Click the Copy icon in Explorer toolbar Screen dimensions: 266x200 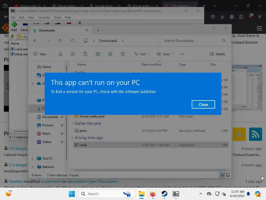click(x=73, y=54)
